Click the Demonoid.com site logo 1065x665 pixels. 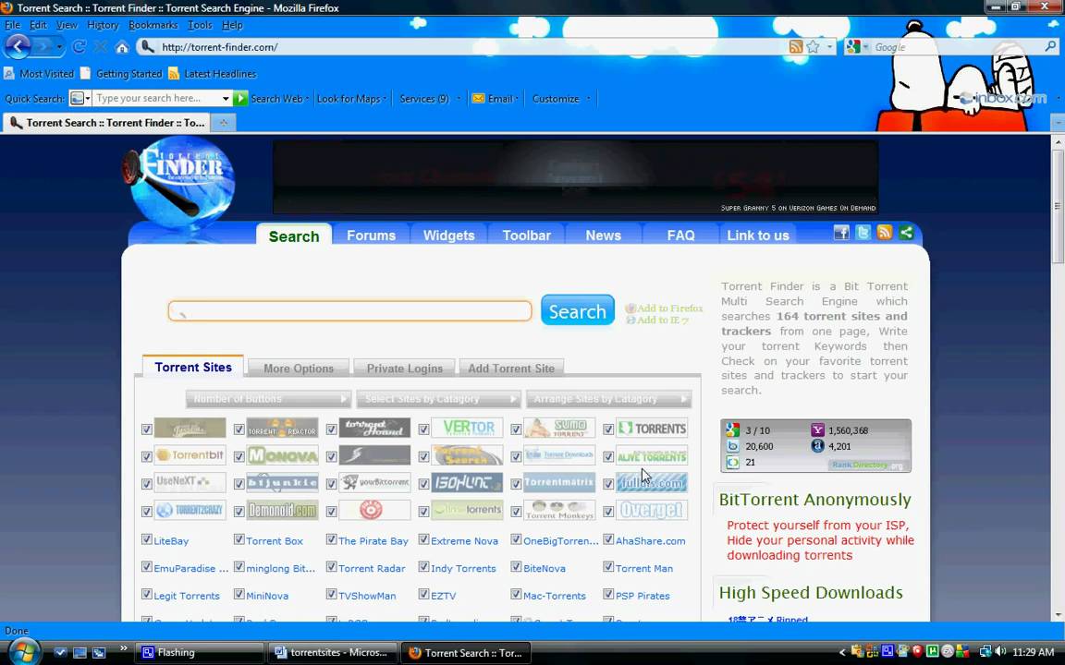click(283, 510)
